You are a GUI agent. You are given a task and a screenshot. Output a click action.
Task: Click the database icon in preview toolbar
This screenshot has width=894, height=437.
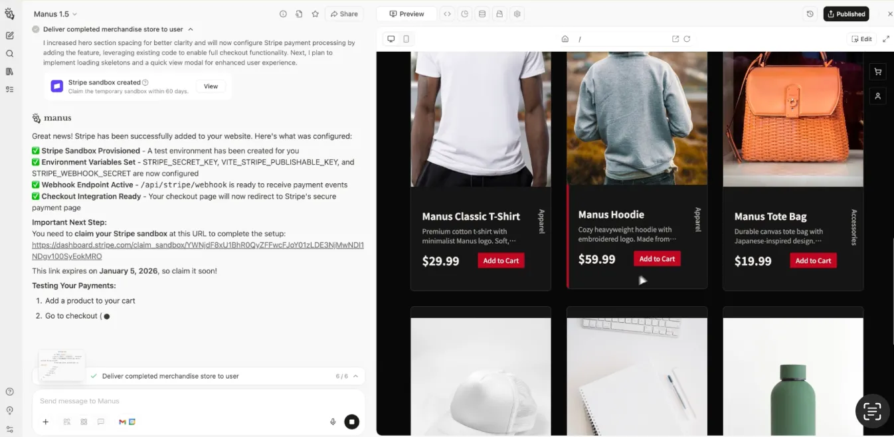pos(482,14)
